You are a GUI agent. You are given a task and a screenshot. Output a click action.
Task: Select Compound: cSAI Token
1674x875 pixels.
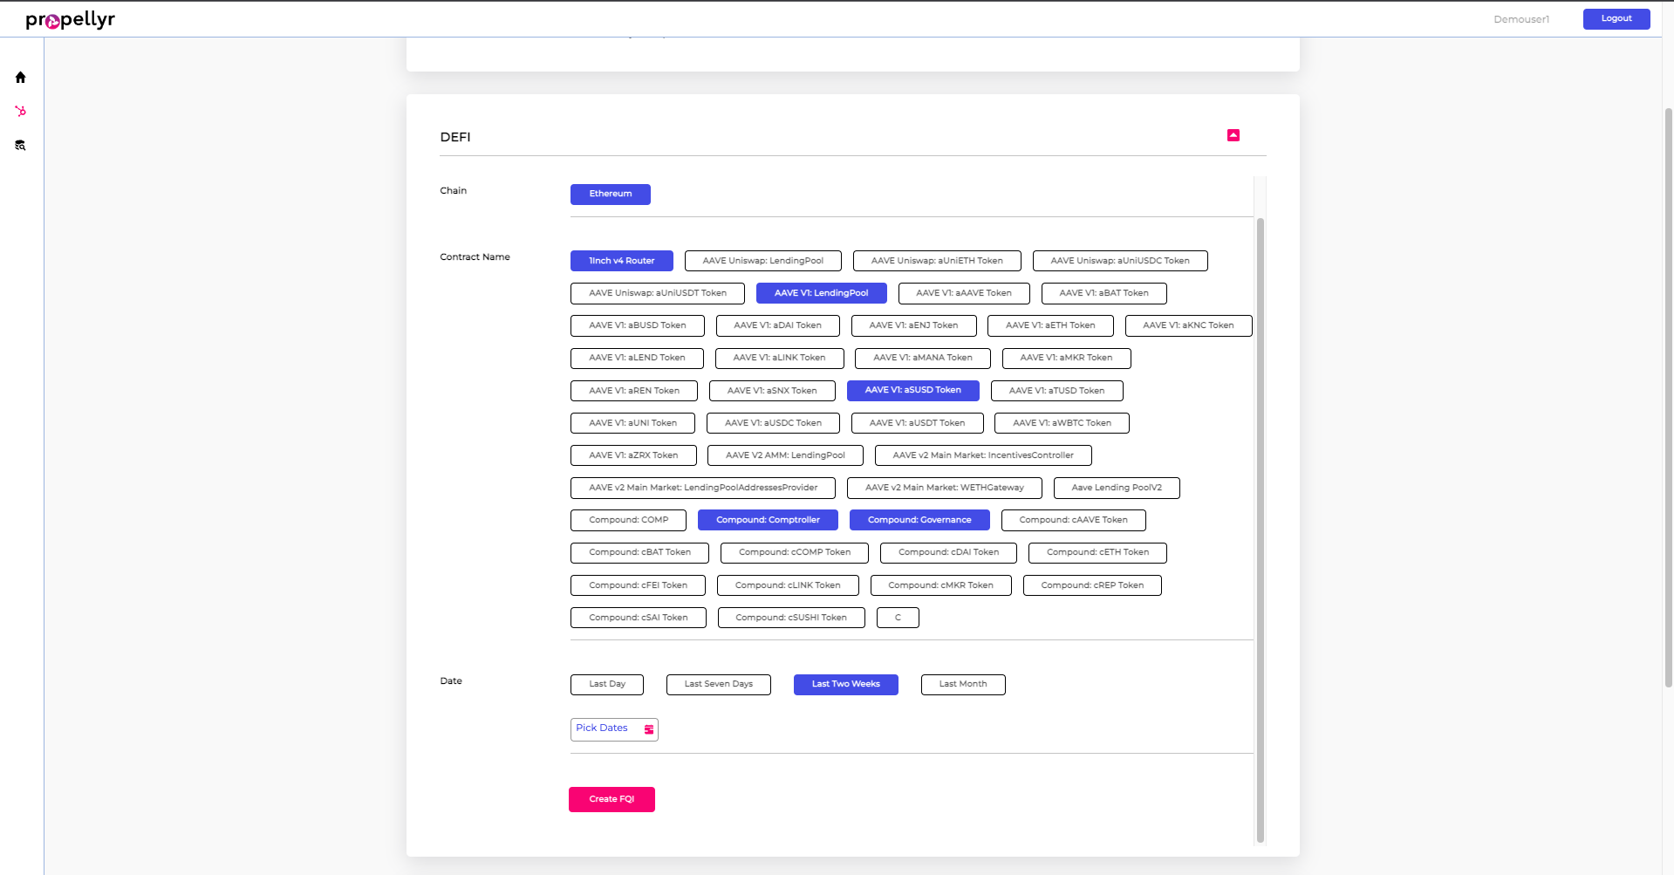pyautogui.click(x=639, y=618)
